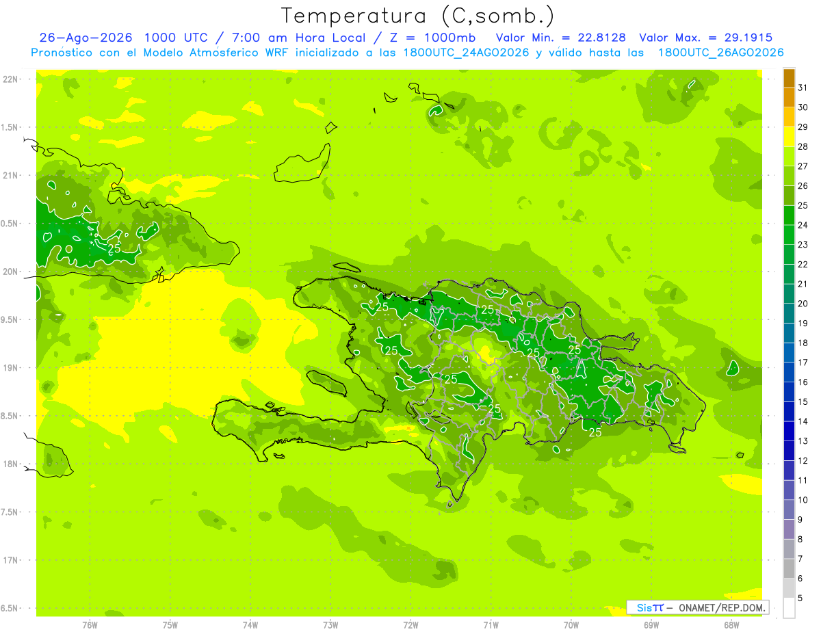The width and height of the screenshot is (821, 634).
Task: Pick the purple swatch between 9 and 10
Action: [x=789, y=510]
